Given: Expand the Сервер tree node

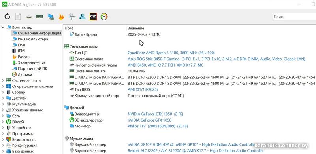Looking at the screenshot, I should [x=3, y=92].
